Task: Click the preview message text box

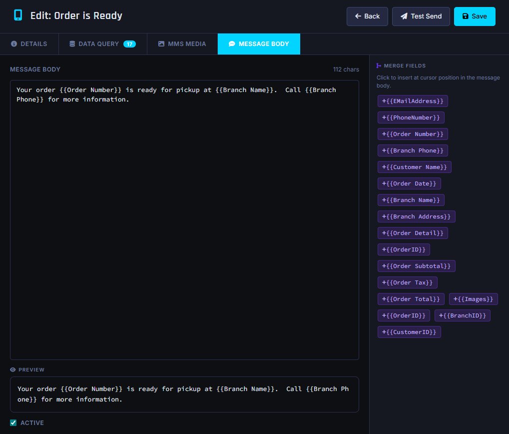Action: point(184,394)
